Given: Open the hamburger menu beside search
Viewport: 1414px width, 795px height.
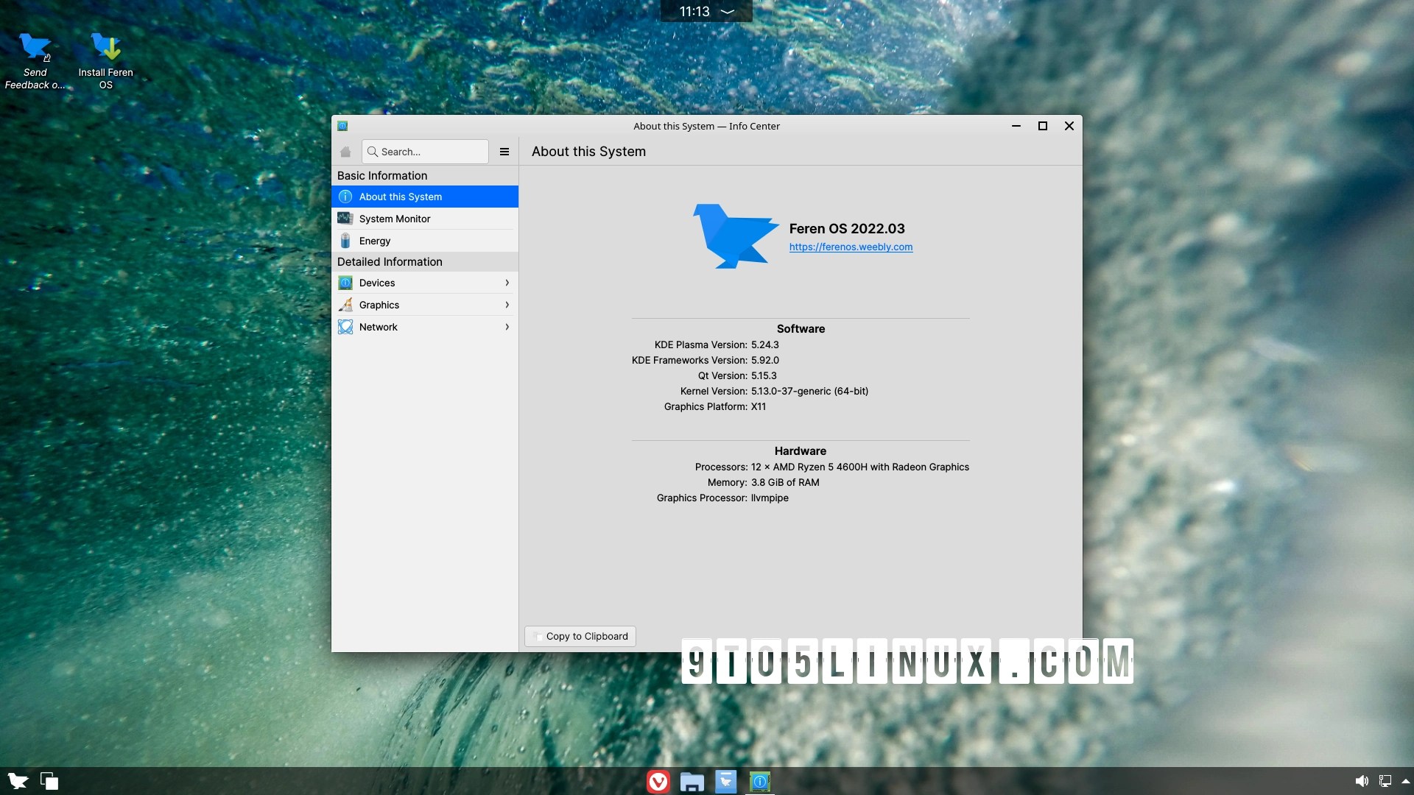Looking at the screenshot, I should point(504,152).
